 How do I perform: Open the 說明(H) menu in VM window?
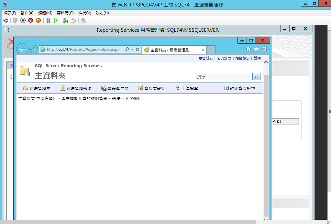tap(102, 13)
